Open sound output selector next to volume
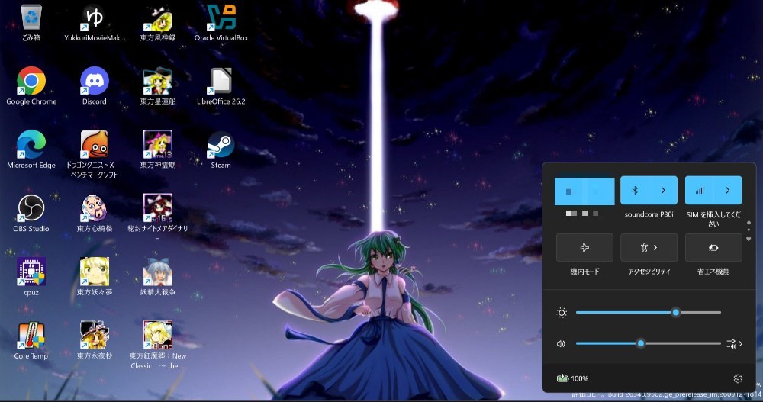The height and width of the screenshot is (402, 763). pyautogui.click(x=734, y=343)
